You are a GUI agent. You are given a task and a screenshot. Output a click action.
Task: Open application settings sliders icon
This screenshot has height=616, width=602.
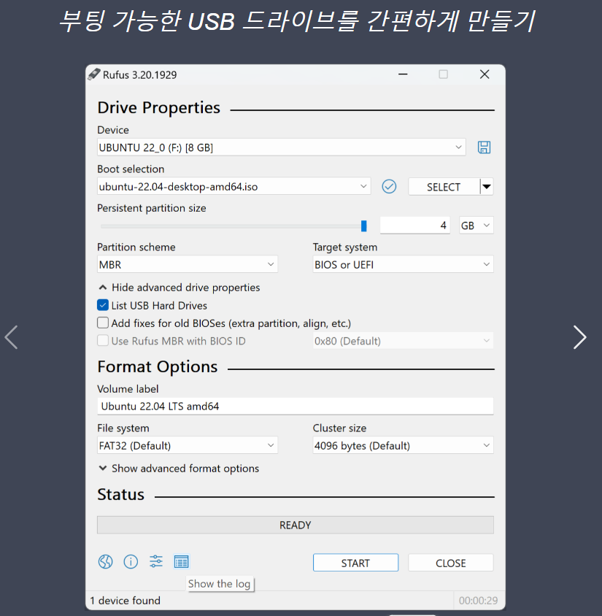click(x=156, y=561)
